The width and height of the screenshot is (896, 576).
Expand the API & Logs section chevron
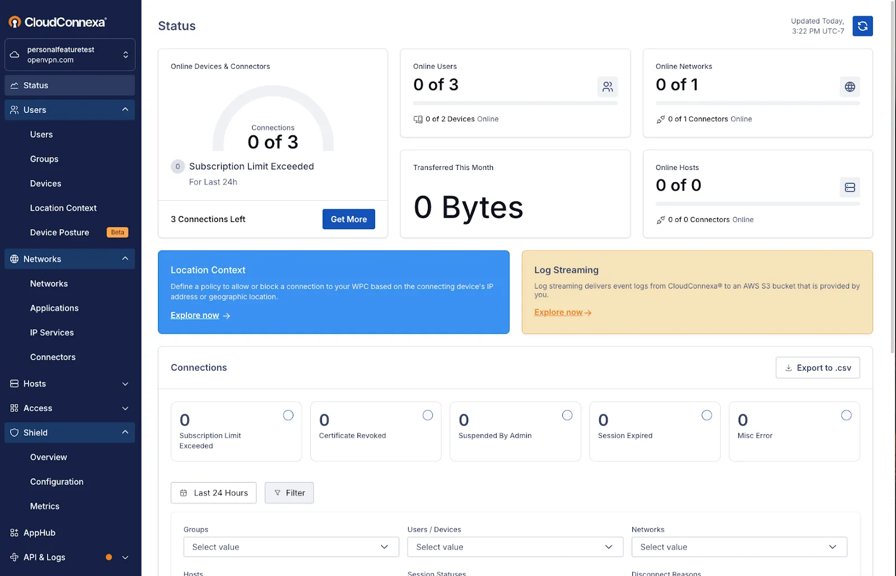pyautogui.click(x=125, y=558)
